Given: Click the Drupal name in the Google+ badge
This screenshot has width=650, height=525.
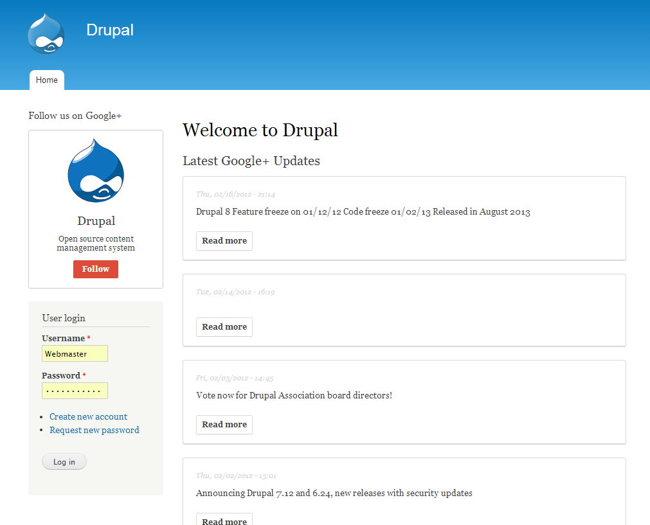Looking at the screenshot, I should click(96, 221).
